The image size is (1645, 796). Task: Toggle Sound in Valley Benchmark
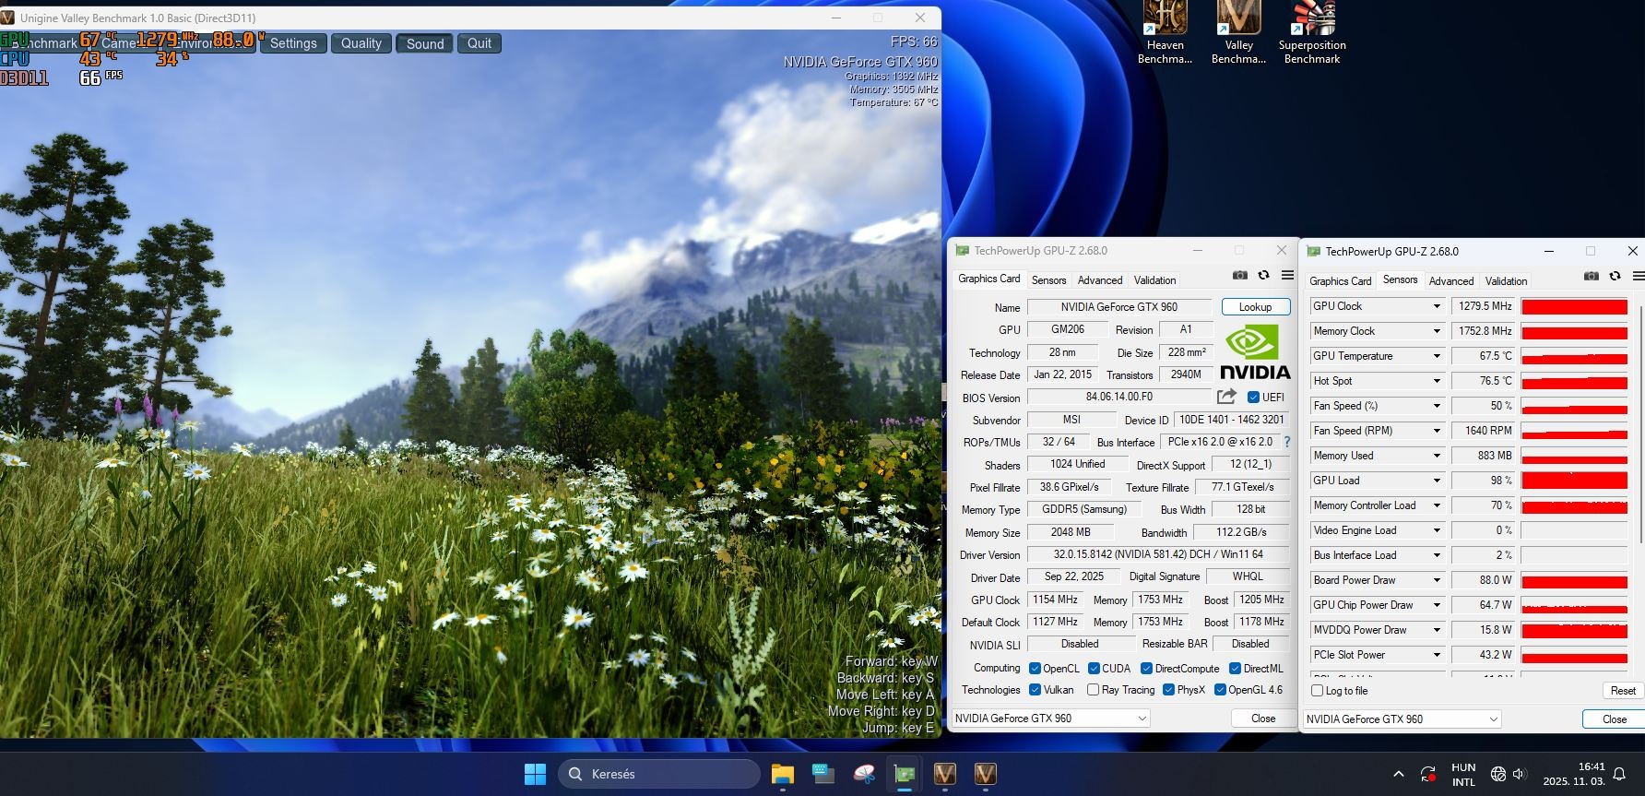pyautogui.click(x=424, y=43)
